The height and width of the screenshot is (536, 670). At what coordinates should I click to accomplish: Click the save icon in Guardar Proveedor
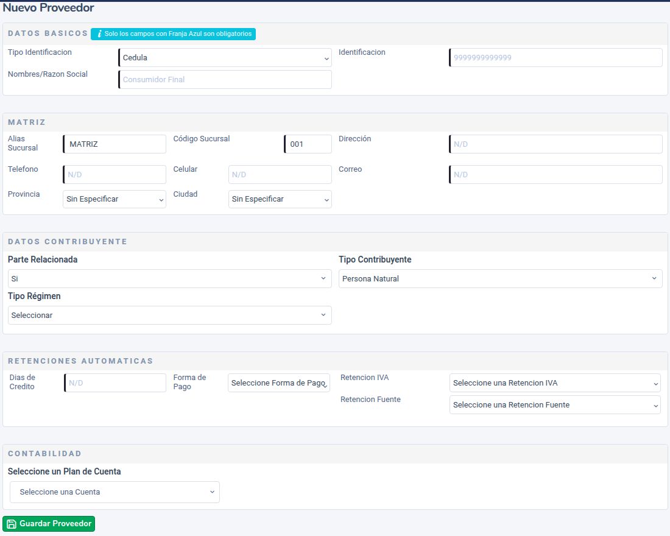[12, 524]
